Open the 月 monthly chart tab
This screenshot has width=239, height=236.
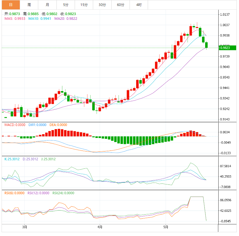tap(47, 5)
